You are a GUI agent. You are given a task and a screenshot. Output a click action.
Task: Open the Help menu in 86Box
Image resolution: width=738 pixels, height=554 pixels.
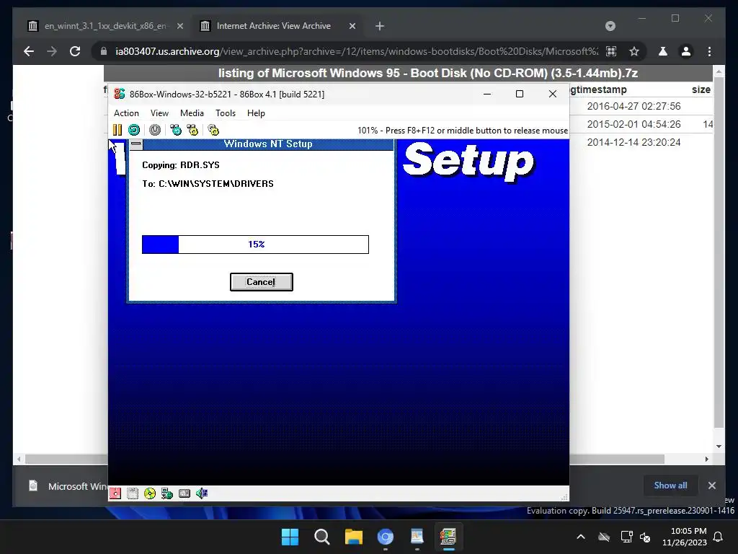click(256, 113)
